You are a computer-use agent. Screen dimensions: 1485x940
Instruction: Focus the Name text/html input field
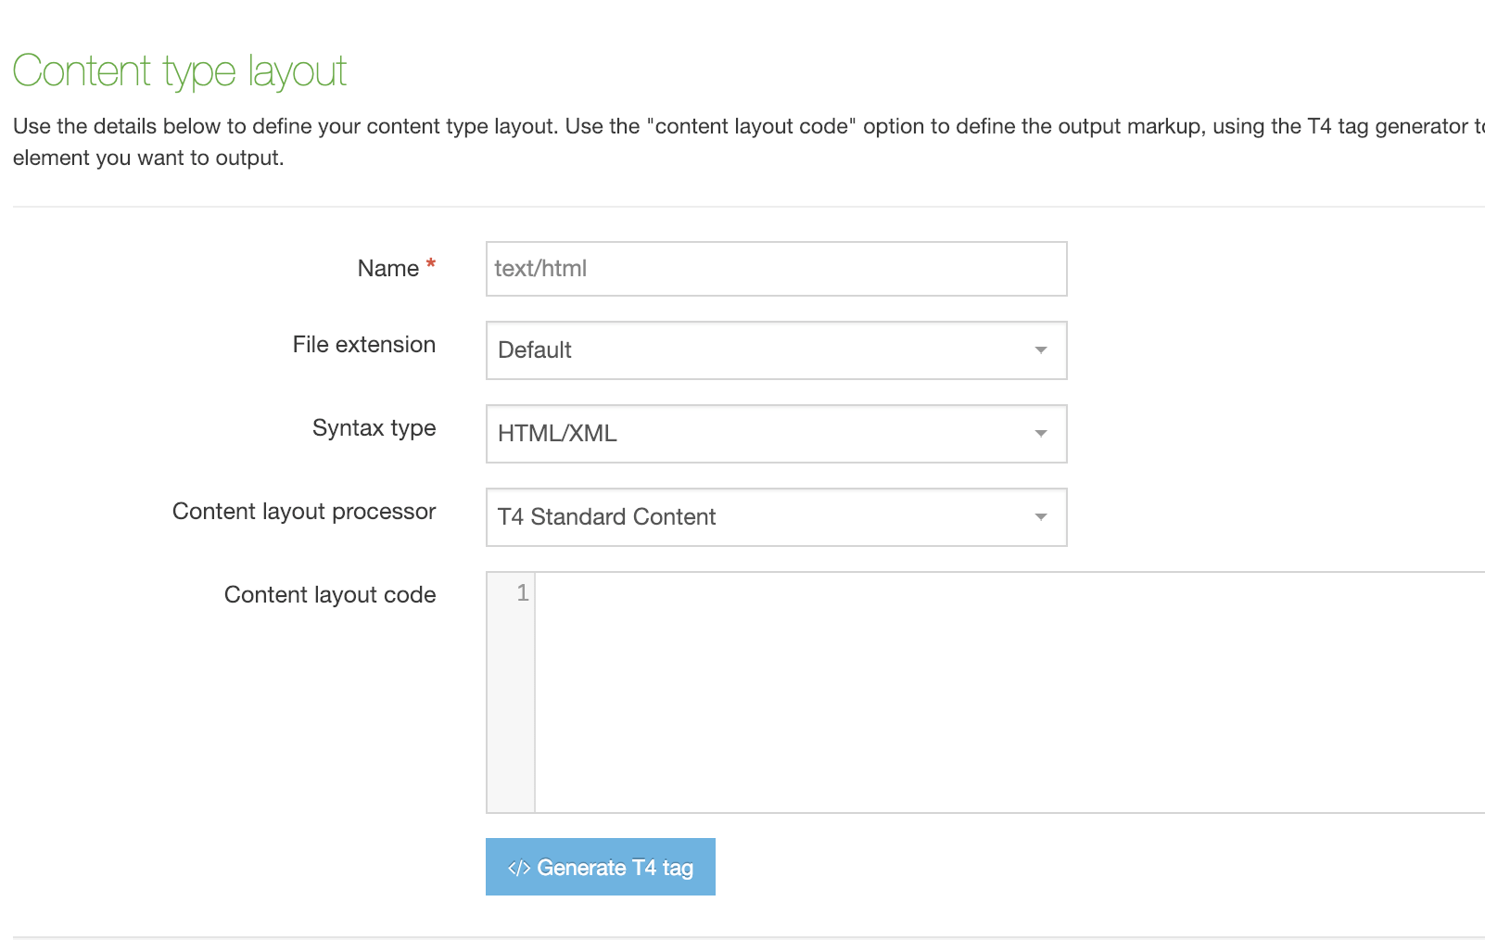(776, 269)
